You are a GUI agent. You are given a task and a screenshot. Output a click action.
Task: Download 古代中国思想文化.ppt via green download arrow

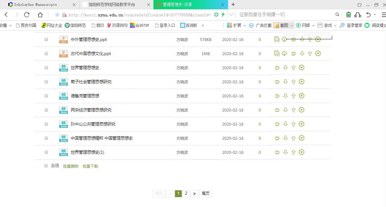(x=302, y=54)
